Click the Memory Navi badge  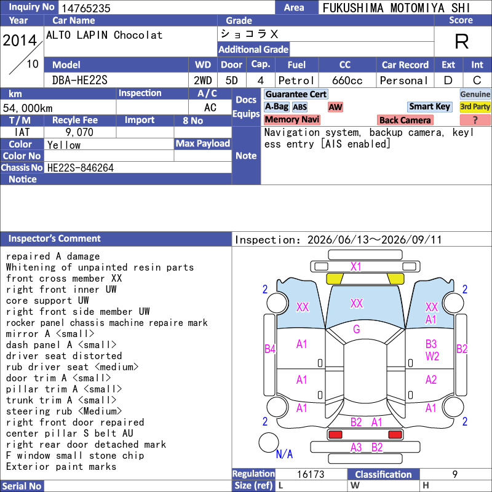[x=292, y=119]
